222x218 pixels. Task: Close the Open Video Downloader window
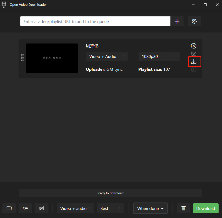217,5
